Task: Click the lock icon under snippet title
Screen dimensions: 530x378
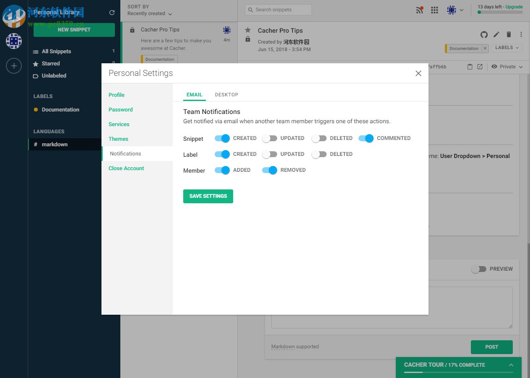Action: 248,39
